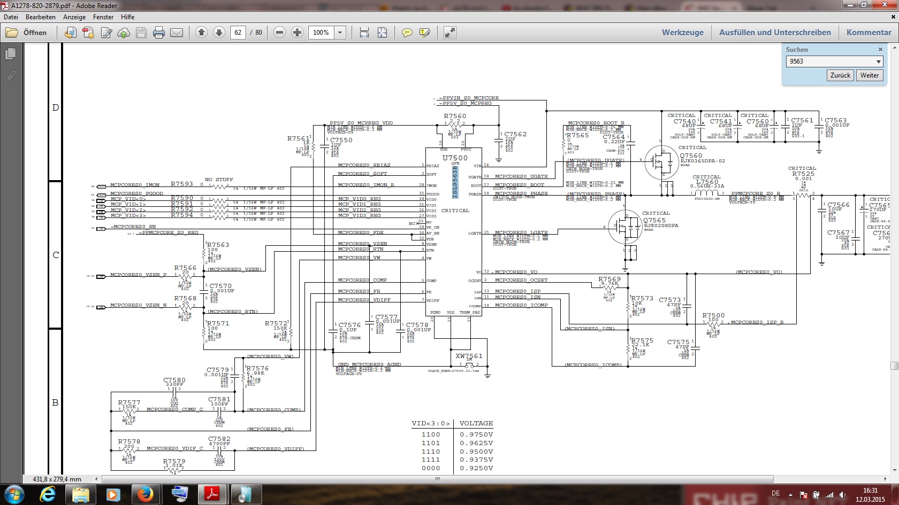Open the search options dropdown arrow
The width and height of the screenshot is (899, 505).
[878, 61]
